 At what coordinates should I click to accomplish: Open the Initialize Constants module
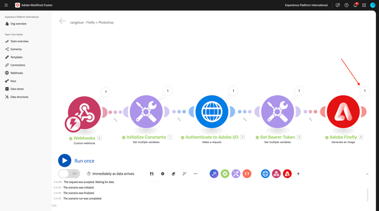tap(146, 111)
